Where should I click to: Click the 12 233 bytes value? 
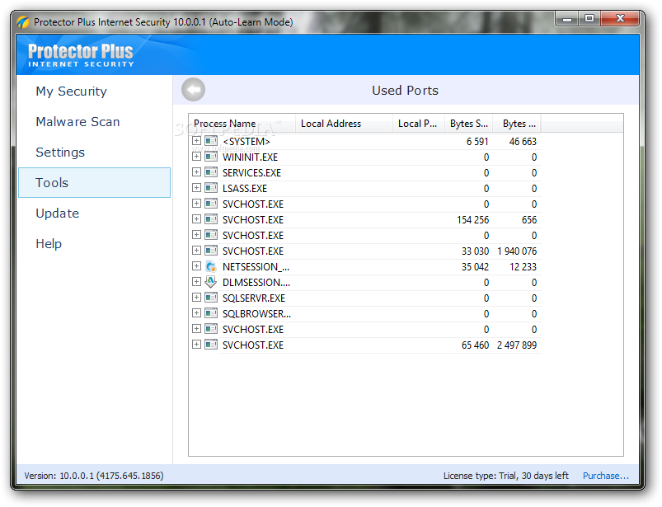(523, 267)
